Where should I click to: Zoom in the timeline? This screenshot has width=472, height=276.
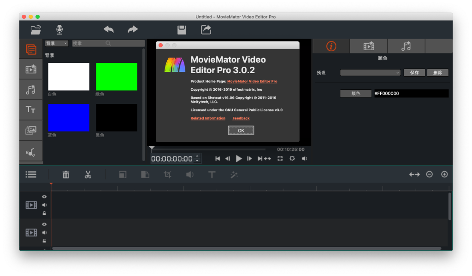(444, 174)
